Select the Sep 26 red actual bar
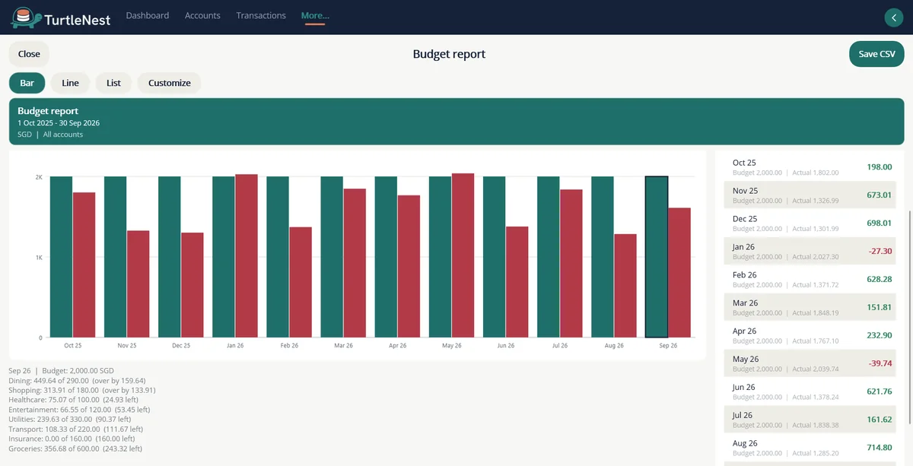Viewport: 913px width, 466px height. coord(679,273)
